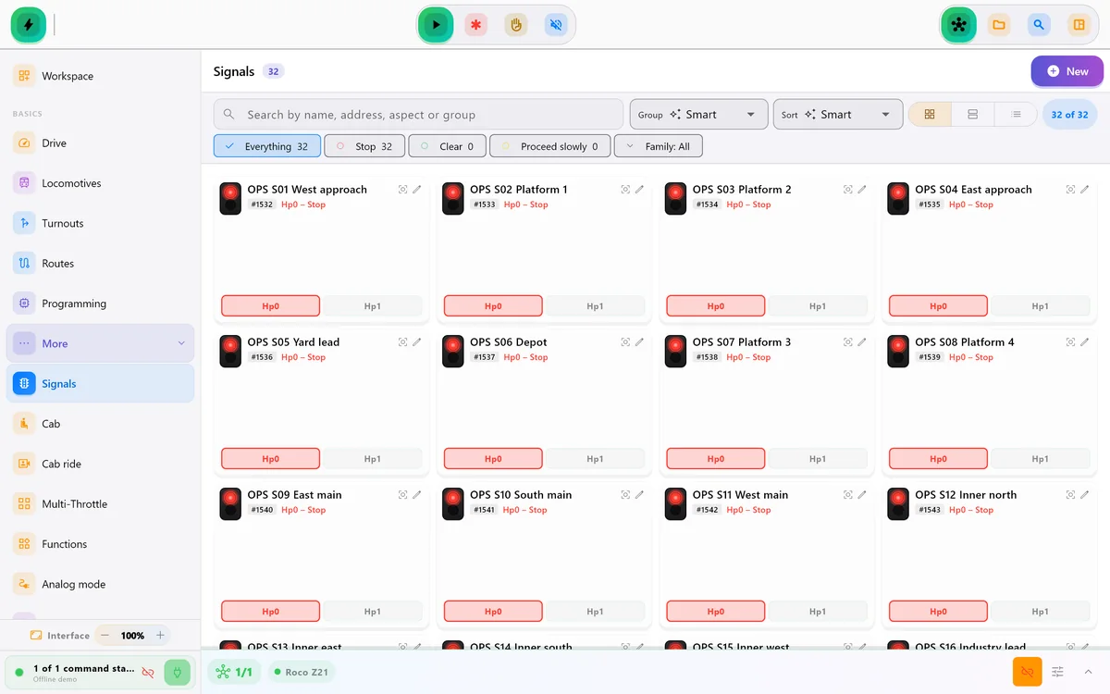Open the Group Smart dropdown
This screenshot has width=1110, height=694.
pos(699,115)
